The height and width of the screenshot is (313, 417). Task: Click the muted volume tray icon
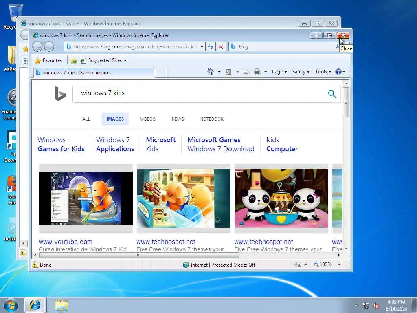point(376,306)
